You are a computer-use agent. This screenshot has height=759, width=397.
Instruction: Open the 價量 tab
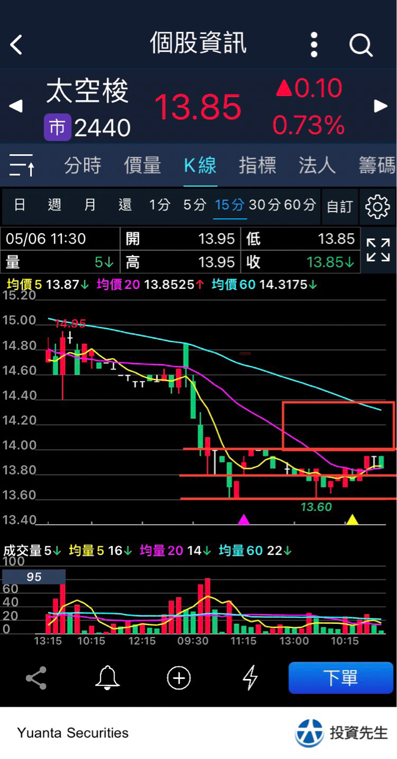142,165
